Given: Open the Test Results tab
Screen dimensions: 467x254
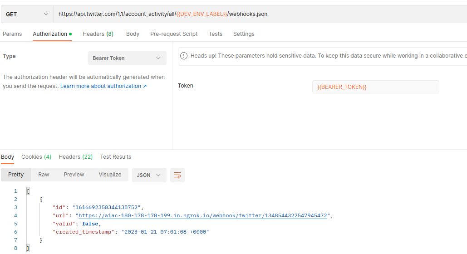Looking at the screenshot, I should 116,157.
